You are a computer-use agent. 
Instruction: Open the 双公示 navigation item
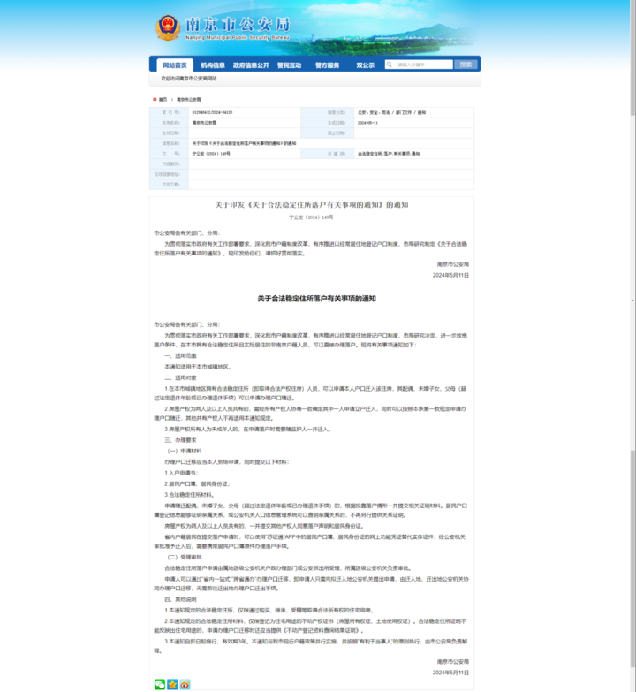pos(365,65)
